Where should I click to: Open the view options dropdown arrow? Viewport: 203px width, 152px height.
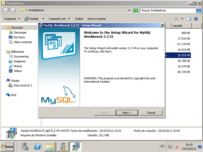coord(182,19)
